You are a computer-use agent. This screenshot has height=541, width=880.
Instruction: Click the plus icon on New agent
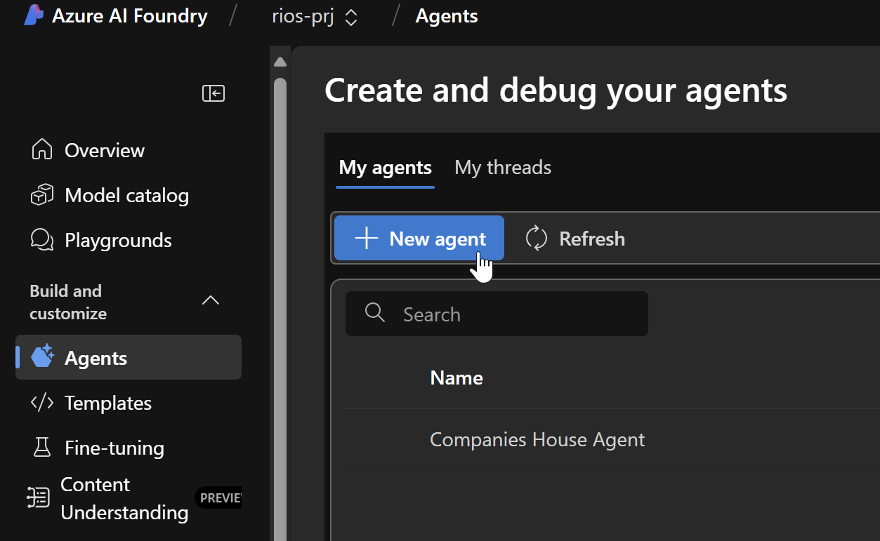pyautogui.click(x=366, y=239)
